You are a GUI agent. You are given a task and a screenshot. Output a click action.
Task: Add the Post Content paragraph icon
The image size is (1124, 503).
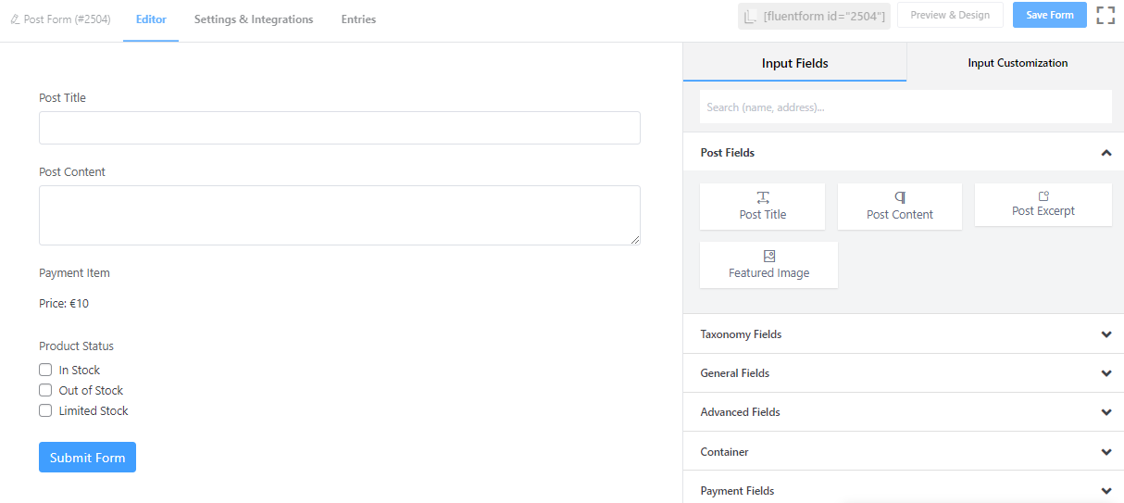[900, 197]
